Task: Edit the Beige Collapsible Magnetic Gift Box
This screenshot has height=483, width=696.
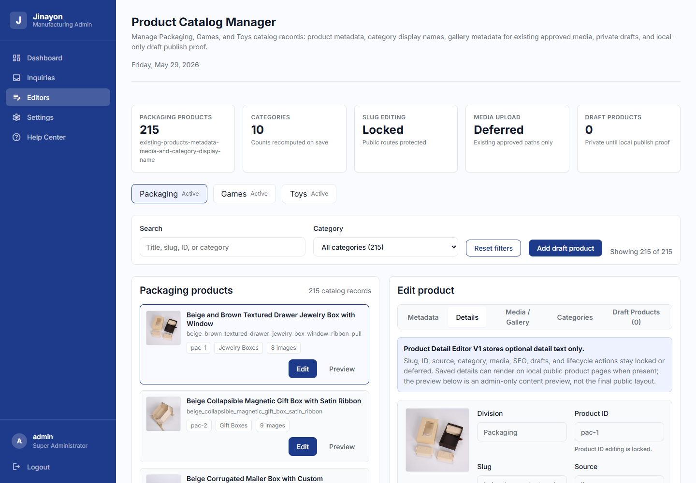Action: pyautogui.click(x=303, y=447)
